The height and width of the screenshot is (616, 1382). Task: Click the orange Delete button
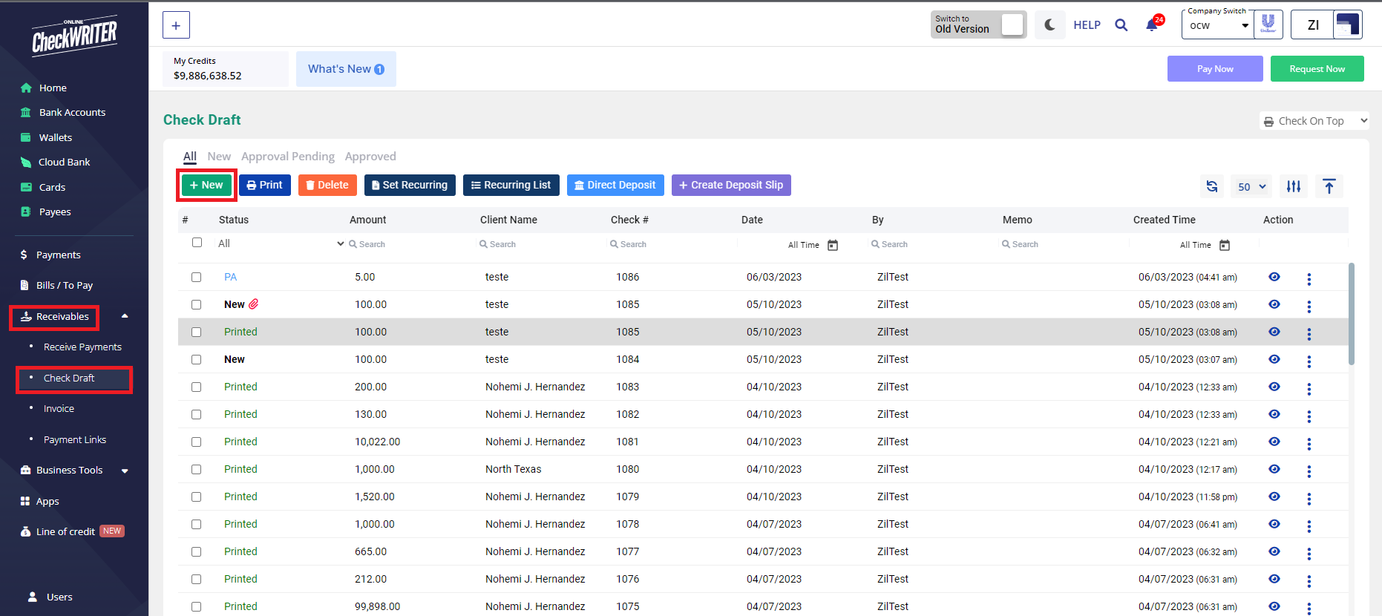click(x=327, y=185)
